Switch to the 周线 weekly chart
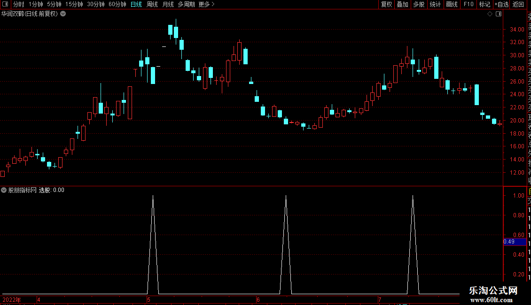Screen dimensions: 531x305 click(x=152, y=4)
